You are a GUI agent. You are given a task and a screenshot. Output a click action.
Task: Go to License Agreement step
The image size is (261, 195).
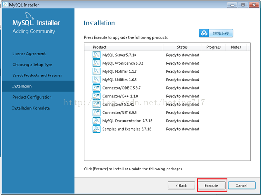tap(29, 54)
